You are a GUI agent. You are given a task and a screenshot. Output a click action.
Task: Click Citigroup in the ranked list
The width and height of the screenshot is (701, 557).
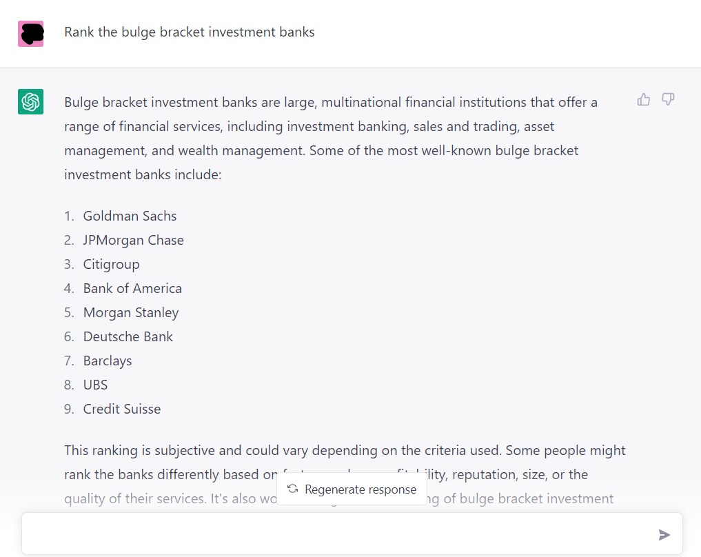coord(111,264)
